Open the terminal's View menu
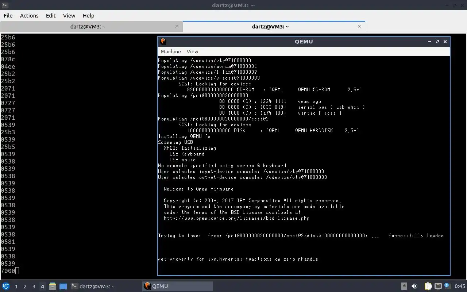The image size is (467, 292). coord(69,16)
